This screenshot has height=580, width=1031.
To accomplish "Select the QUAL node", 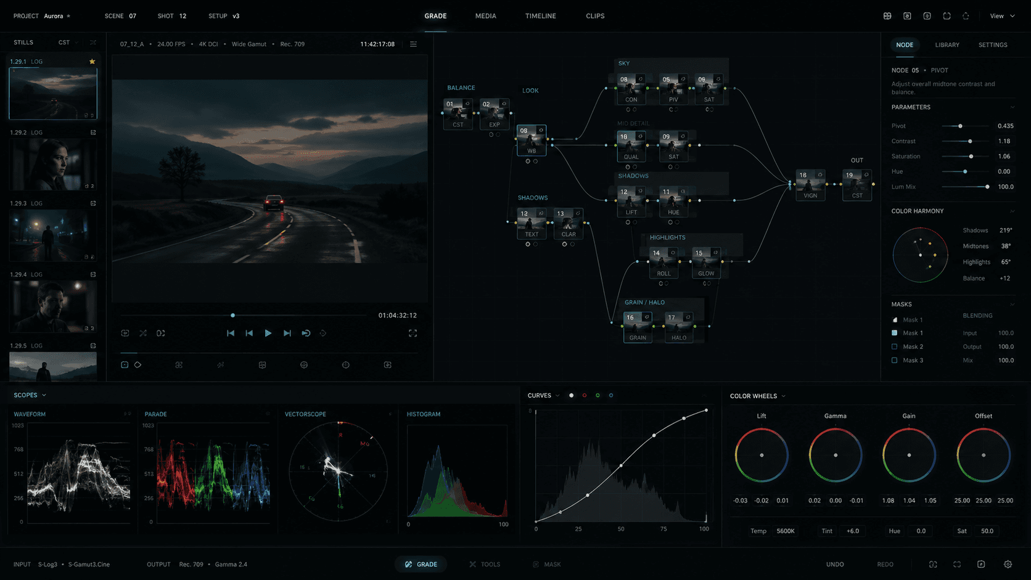I will [x=631, y=146].
